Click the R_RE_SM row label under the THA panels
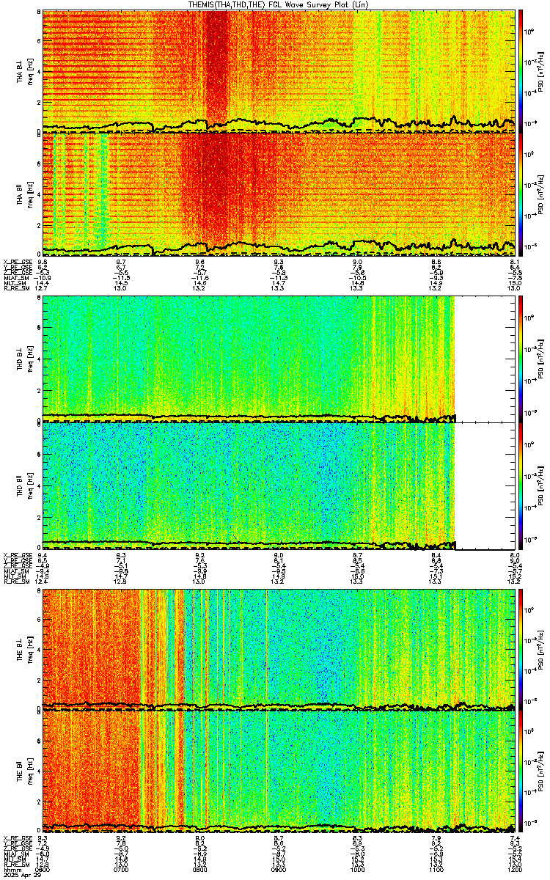Screen dimensions: 550x880 point(15,288)
